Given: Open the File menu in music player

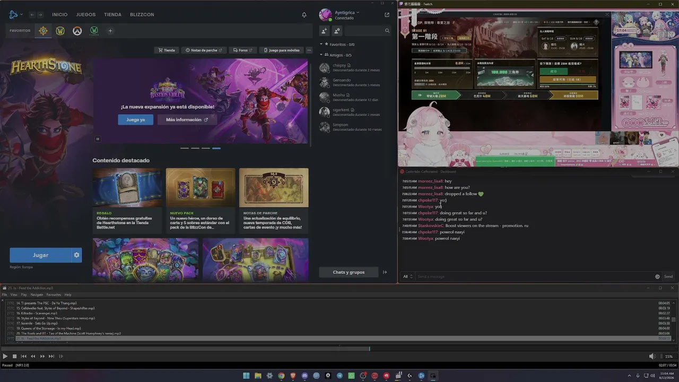Looking at the screenshot, I should [x=5, y=294].
